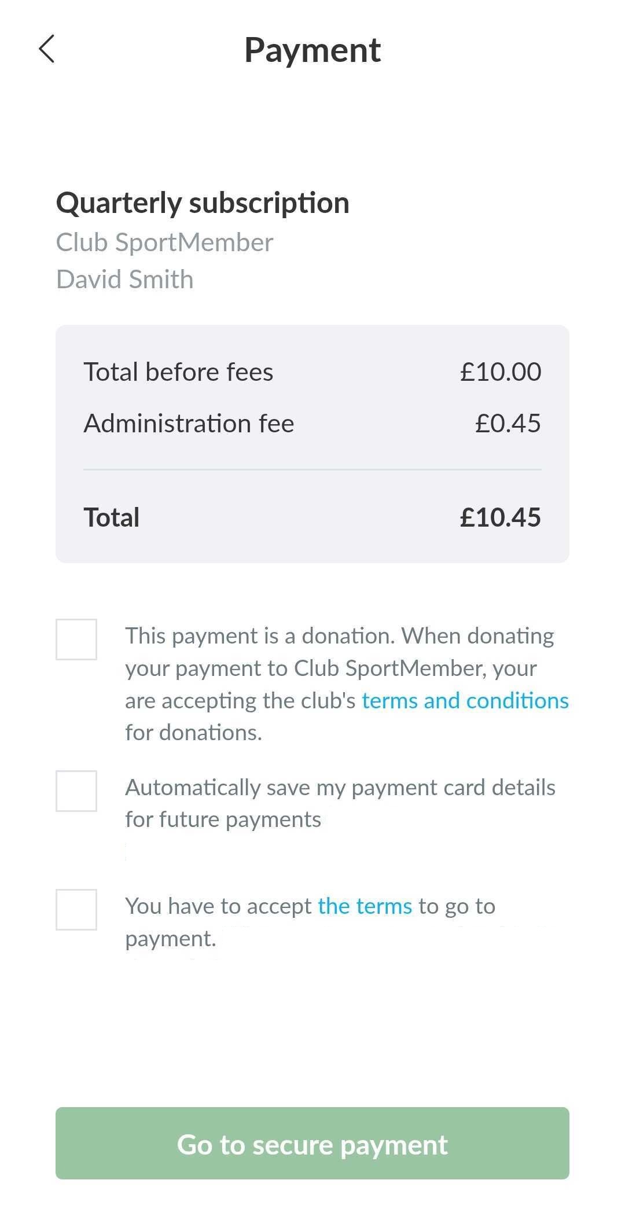Select the Quarterly subscription heading
Image resolution: width=625 pixels, height=1224 pixels.
pyautogui.click(x=203, y=203)
